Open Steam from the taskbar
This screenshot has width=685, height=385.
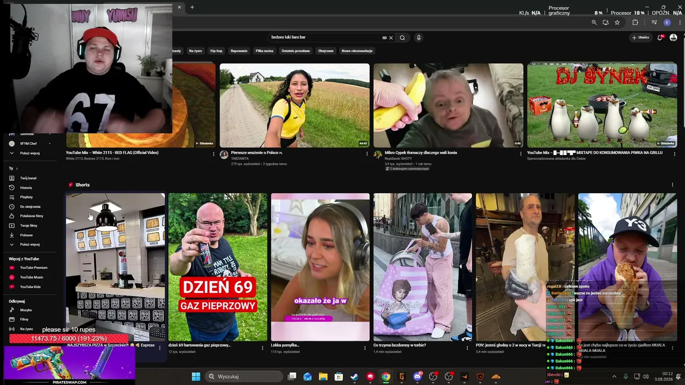click(x=354, y=376)
